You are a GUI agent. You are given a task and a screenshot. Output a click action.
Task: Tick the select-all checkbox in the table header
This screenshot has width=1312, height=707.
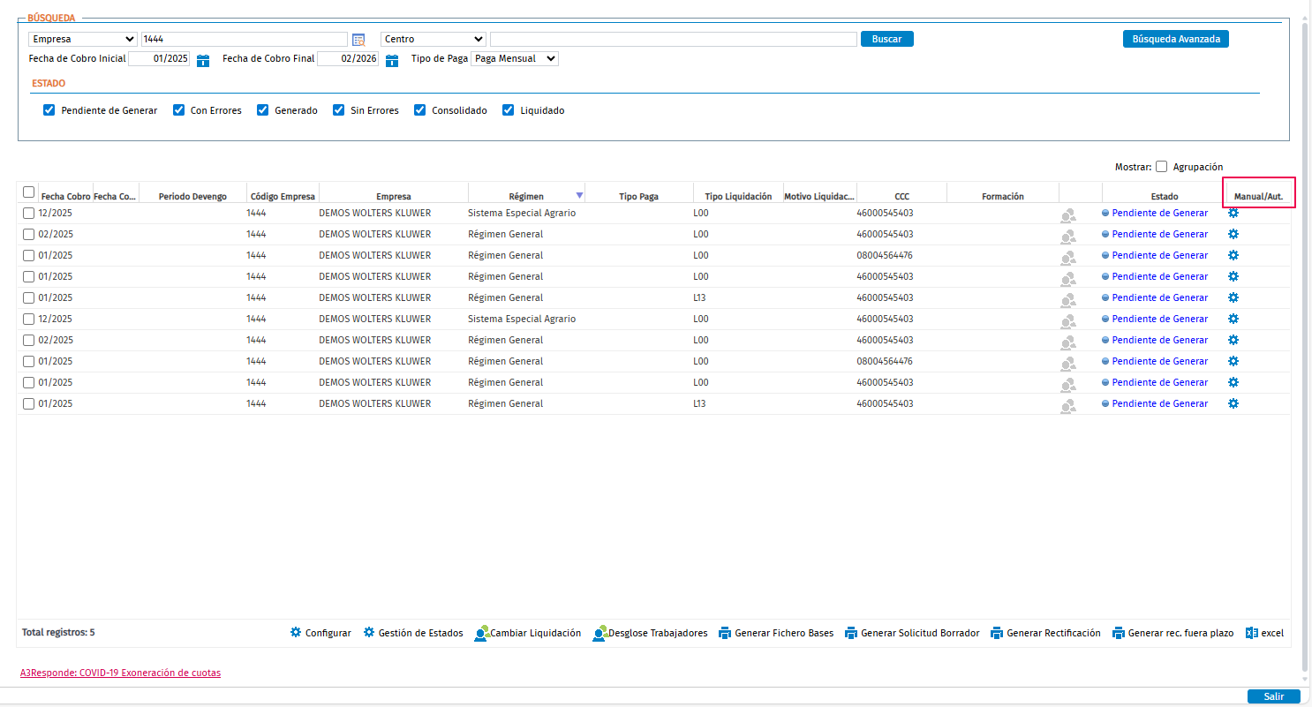coord(28,192)
